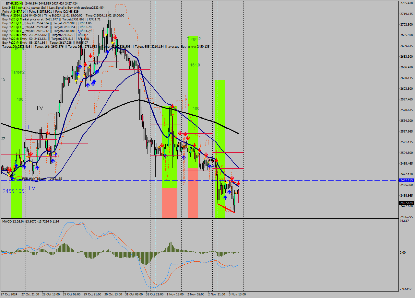Select the Target2 label above center 161.8

194,39
